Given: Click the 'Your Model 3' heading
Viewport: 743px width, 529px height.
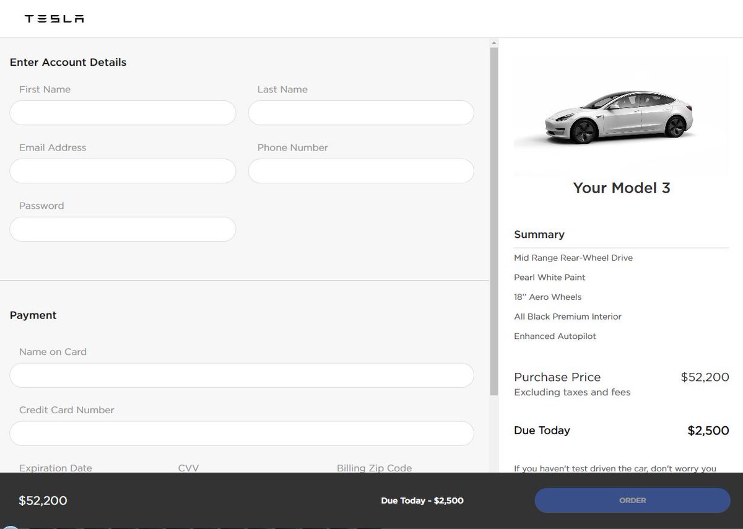Looking at the screenshot, I should (622, 188).
